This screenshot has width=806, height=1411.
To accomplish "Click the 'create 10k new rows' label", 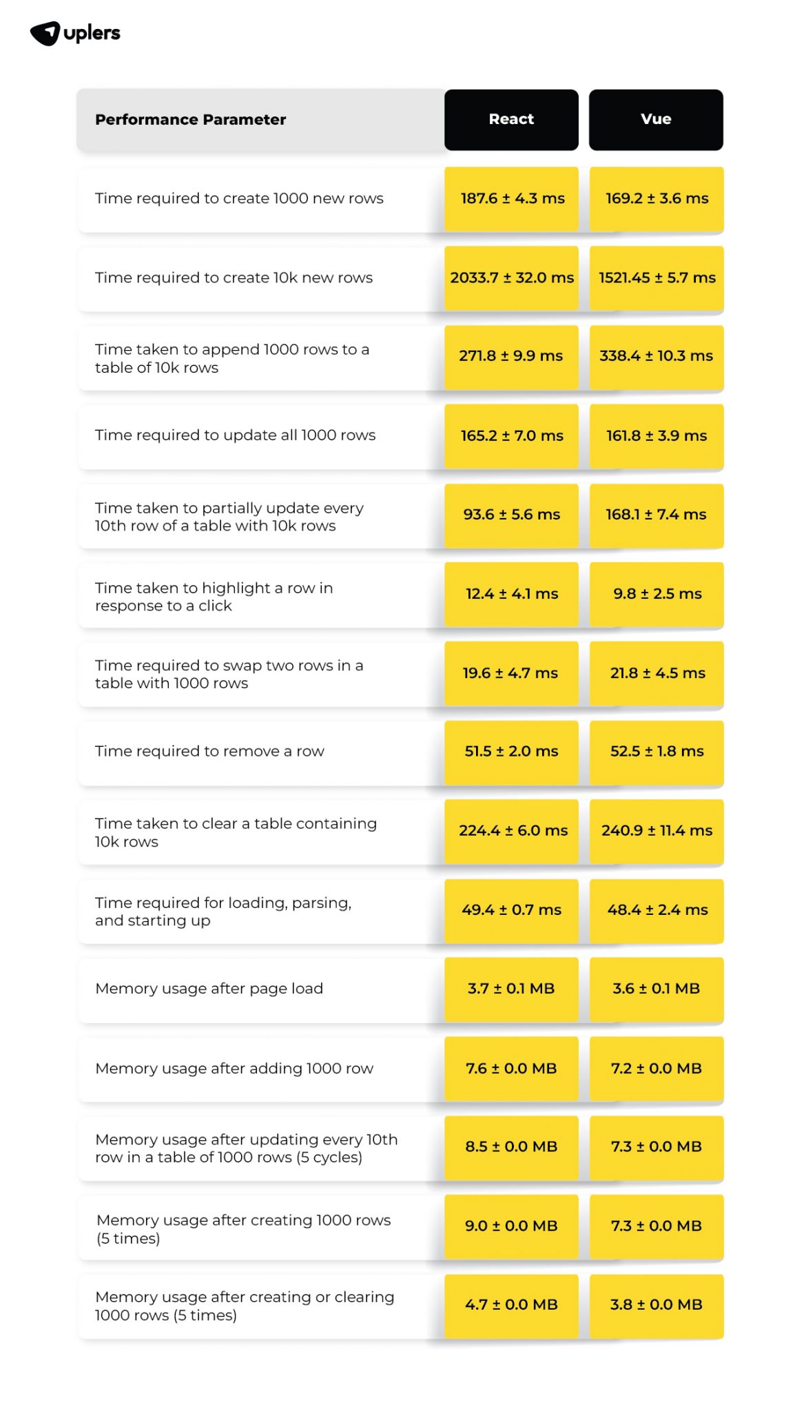I will 234,278.
